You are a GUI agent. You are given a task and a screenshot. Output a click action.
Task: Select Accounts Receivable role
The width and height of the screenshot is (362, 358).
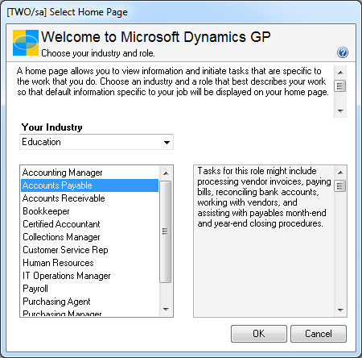[90, 198]
